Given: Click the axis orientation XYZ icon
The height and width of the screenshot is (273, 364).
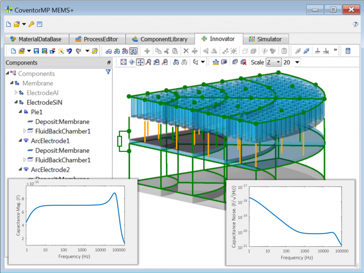Looking at the screenshot, I should (196, 62).
